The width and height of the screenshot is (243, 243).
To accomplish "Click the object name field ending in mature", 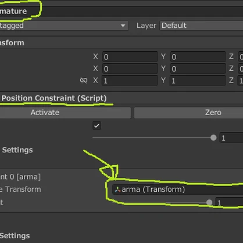I will 121,11.
